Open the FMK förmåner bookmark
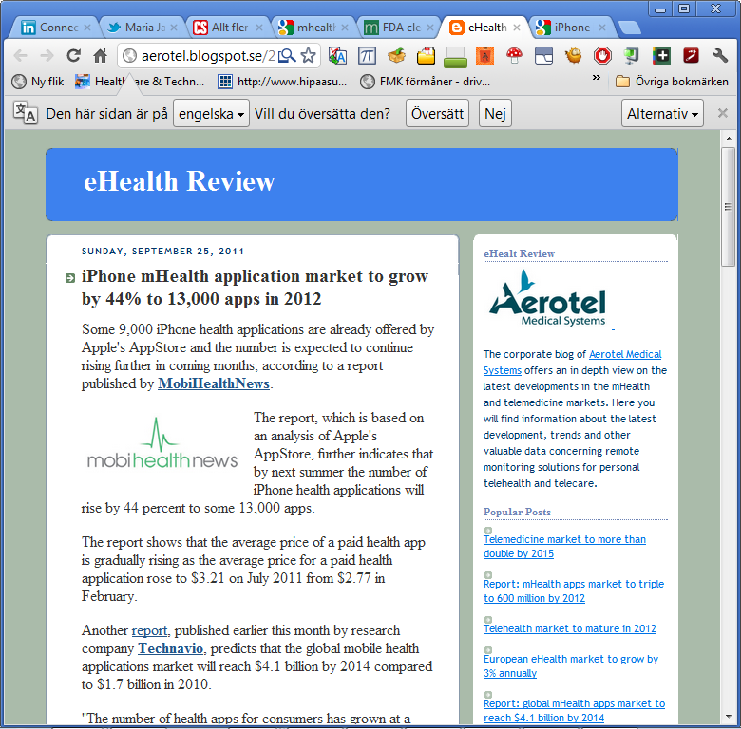The height and width of the screenshot is (729, 741). pos(426,82)
